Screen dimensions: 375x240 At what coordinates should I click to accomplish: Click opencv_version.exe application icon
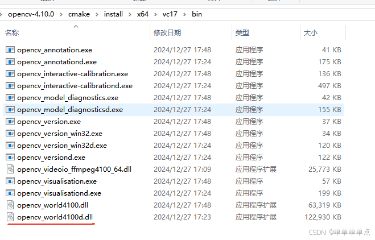click(x=10, y=122)
